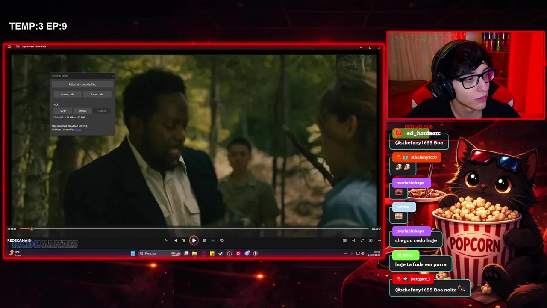Click the seek bar position thumb
The width and height of the screenshot is (547, 308).
(31, 229)
